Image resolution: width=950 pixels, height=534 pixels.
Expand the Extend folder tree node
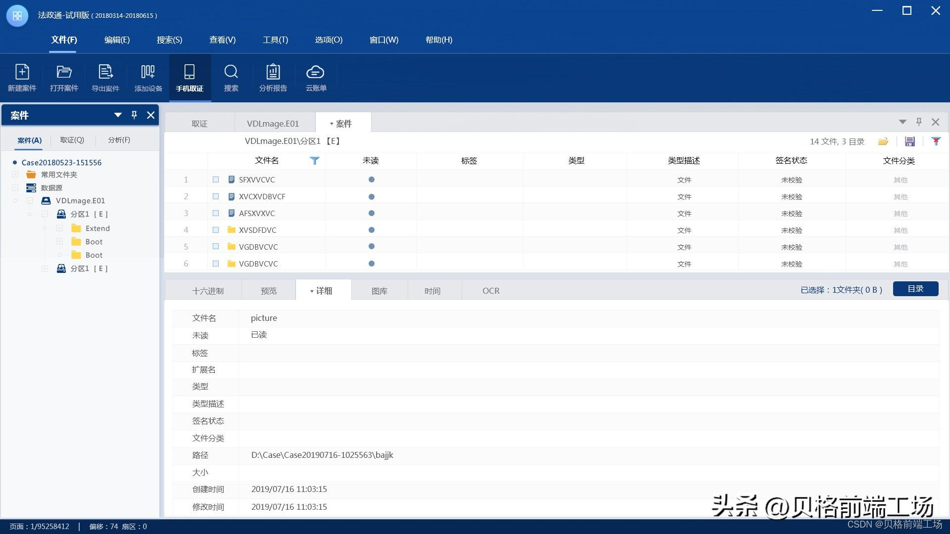pyautogui.click(x=59, y=228)
